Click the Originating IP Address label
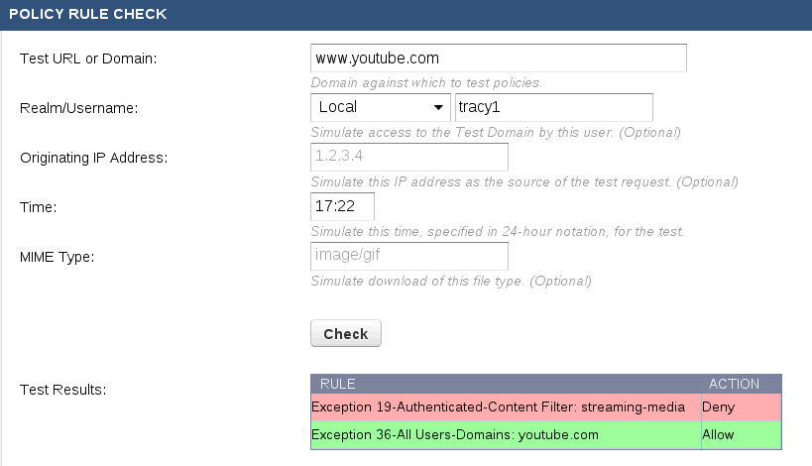The width and height of the screenshot is (812, 466). click(x=94, y=158)
